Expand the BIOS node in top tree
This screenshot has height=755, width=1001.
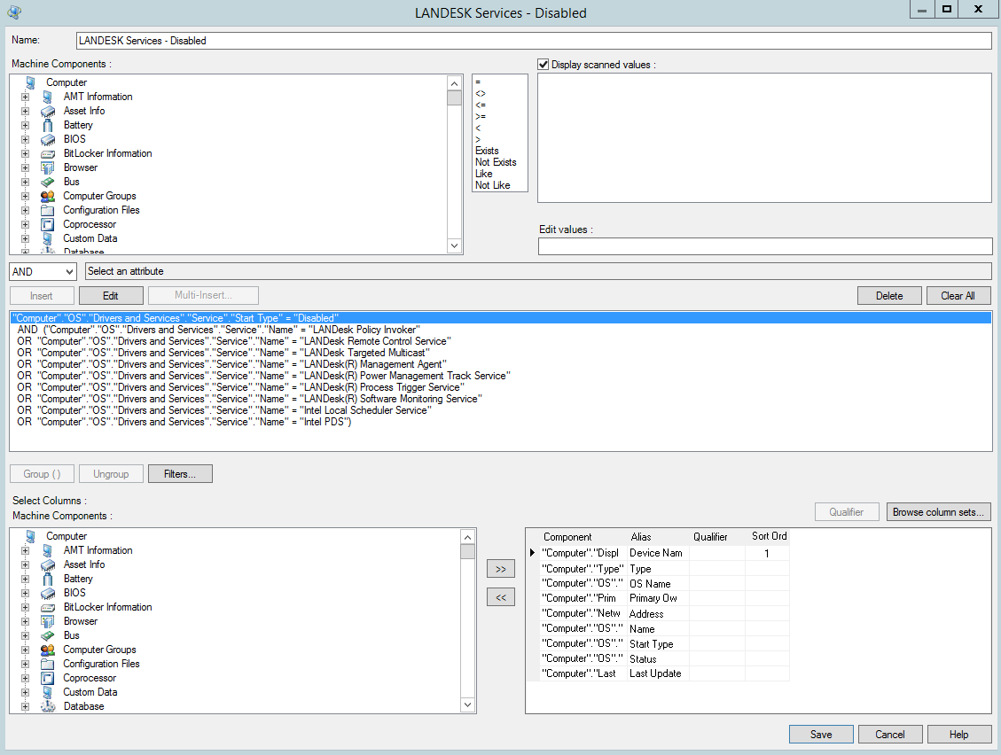pos(25,139)
